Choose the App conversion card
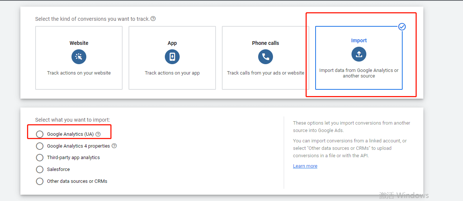Image resolution: width=463 pixels, height=201 pixels. (172, 58)
